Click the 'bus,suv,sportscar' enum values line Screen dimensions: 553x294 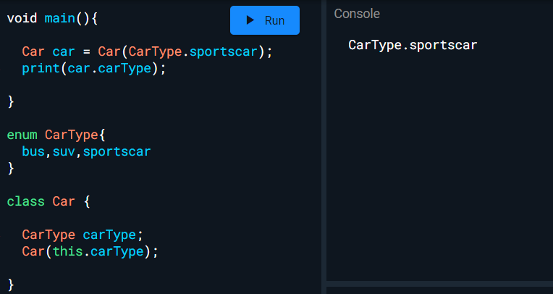click(86, 152)
